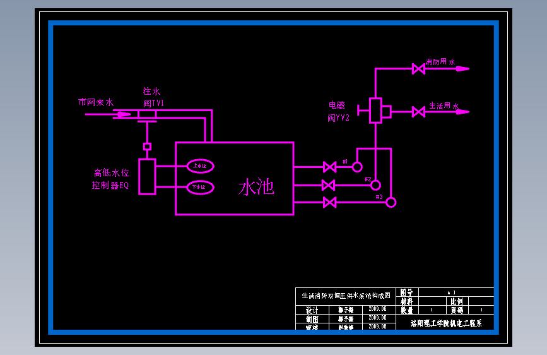Viewport: 547px width, 355px height.
Task: Pick the valve symbol on pump #3 line
Action: click(330, 202)
